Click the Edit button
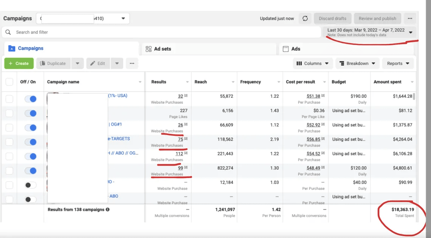This screenshot has height=238, width=431. (x=98, y=63)
